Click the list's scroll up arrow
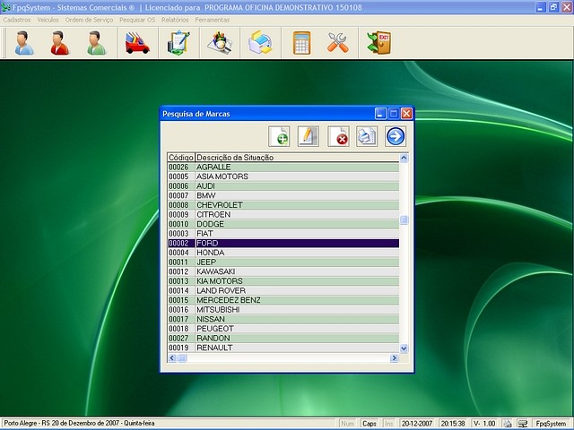The width and height of the screenshot is (574, 430). click(404, 158)
